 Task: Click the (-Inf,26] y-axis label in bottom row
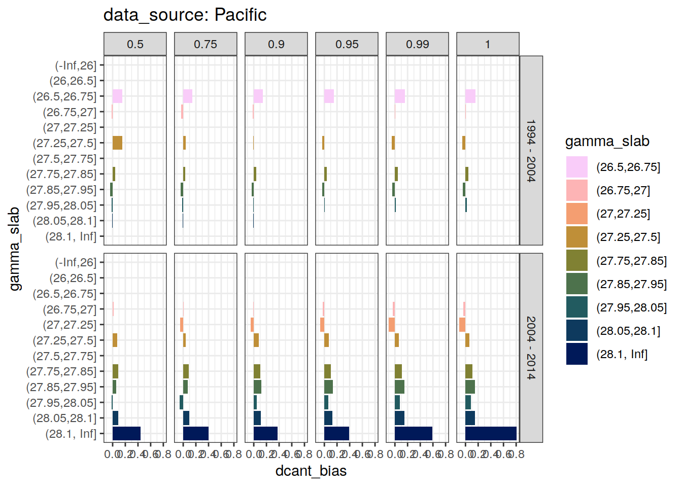(76, 262)
